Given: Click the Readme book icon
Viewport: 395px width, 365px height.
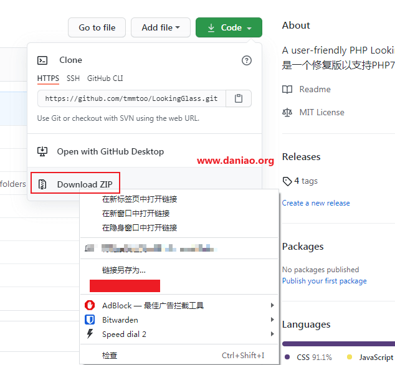Looking at the screenshot, I should point(287,90).
